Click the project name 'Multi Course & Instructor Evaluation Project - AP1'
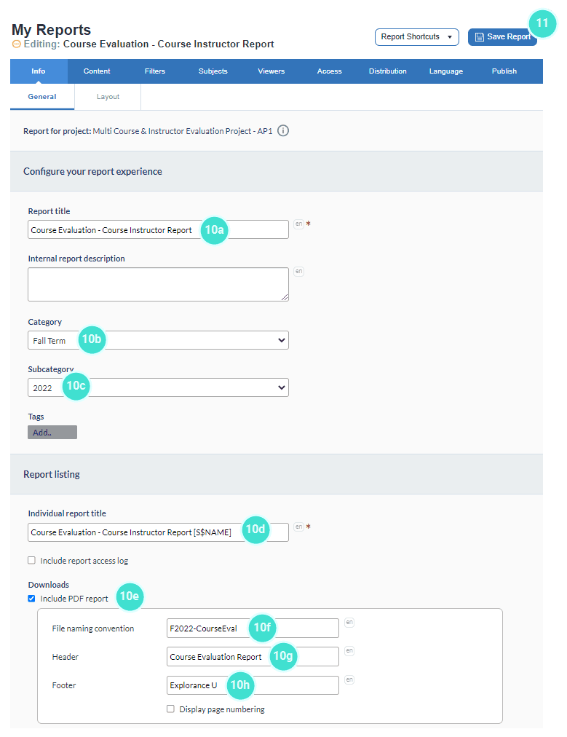 pyautogui.click(x=183, y=131)
